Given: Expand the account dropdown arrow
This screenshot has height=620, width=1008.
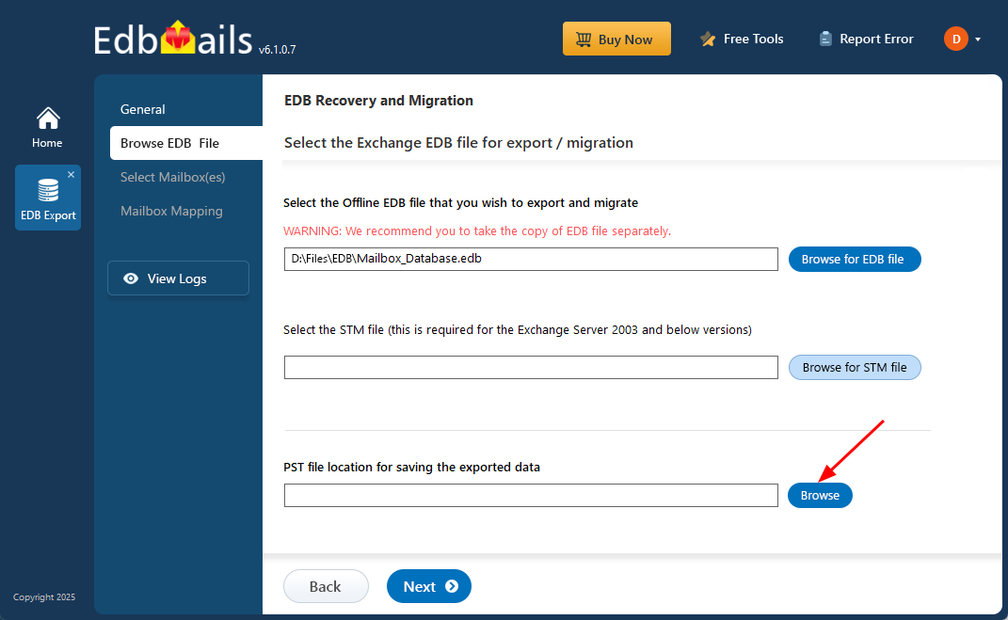Looking at the screenshot, I should 978,40.
